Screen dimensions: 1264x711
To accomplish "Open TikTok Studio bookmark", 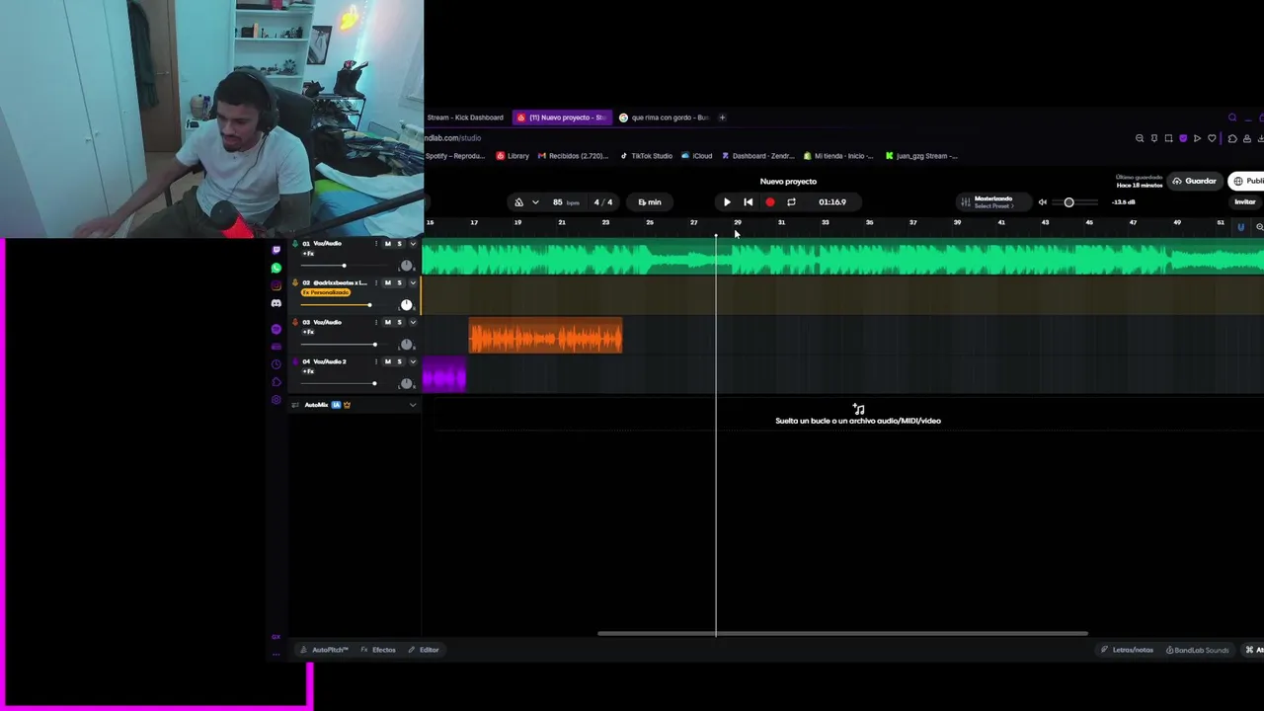I will [646, 156].
